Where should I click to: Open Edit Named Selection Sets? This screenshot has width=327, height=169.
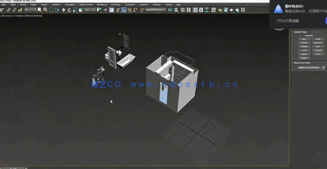(142, 10)
